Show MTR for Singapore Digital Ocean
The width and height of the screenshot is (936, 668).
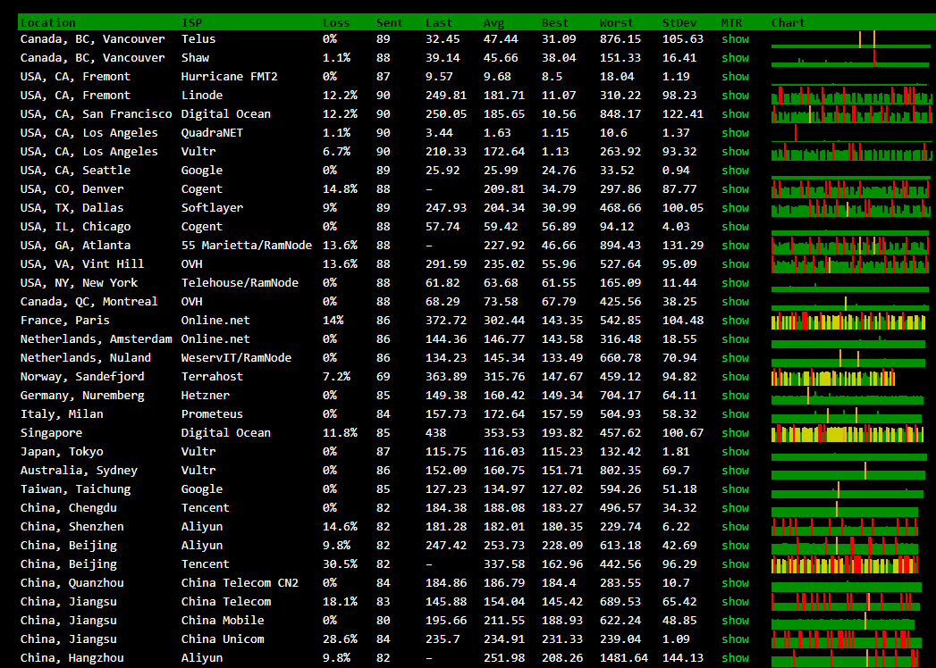point(735,433)
